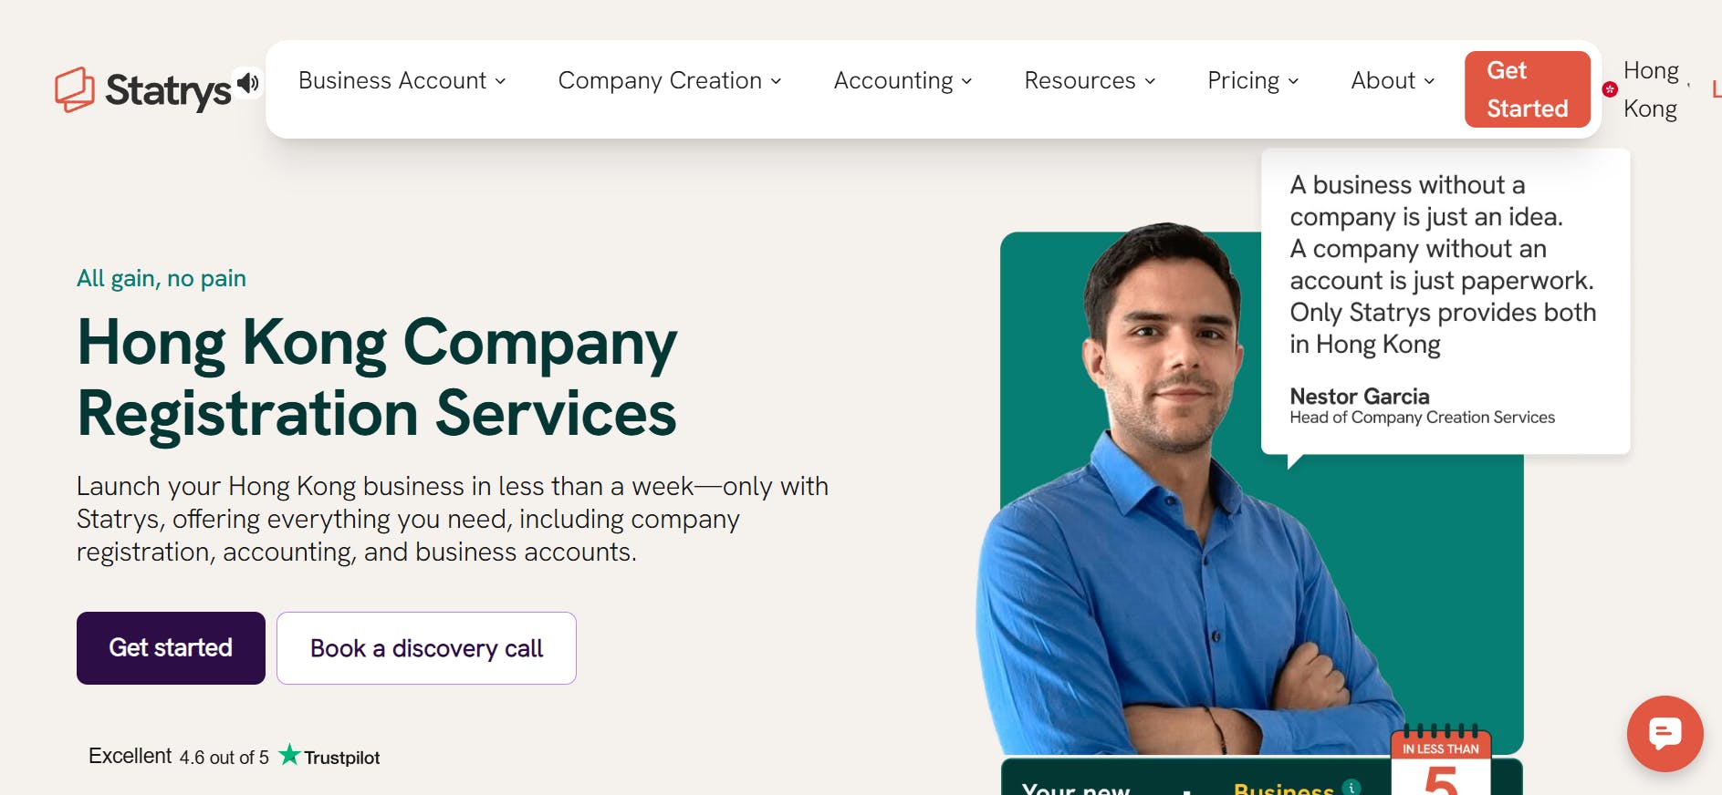Click the Excellent 4.6 out of 5 rating

coord(179,757)
